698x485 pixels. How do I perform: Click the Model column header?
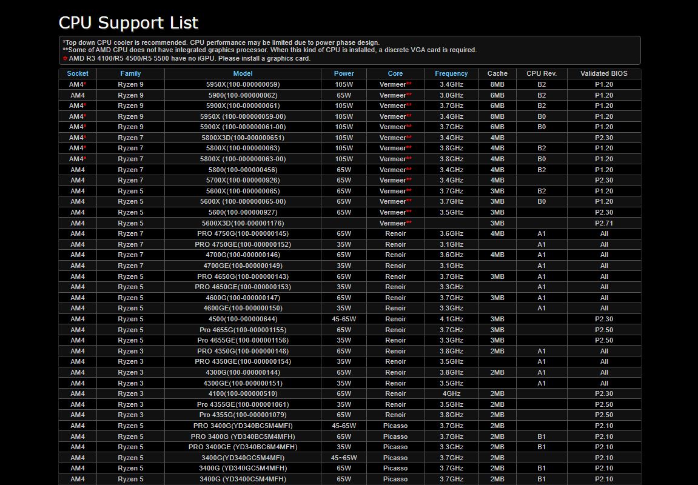click(243, 73)
